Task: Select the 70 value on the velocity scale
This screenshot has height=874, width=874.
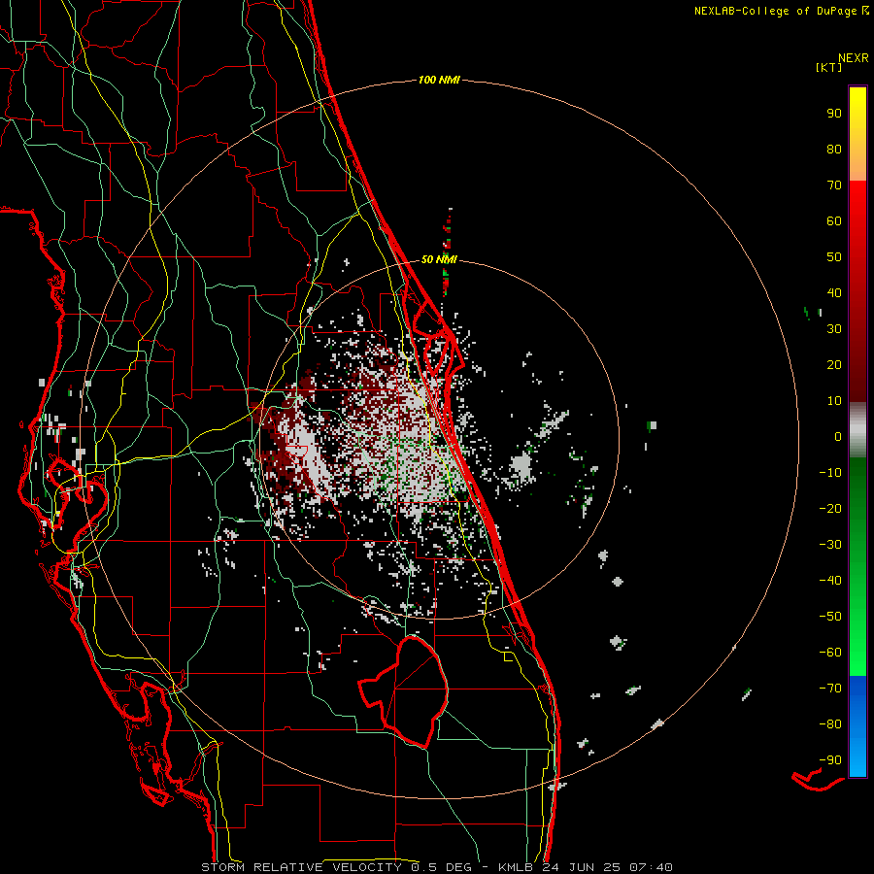Action: pos(834,185)
